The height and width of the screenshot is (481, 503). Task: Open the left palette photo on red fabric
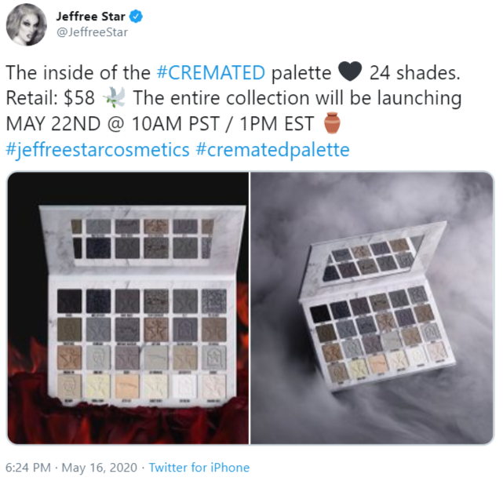[128, 308]
